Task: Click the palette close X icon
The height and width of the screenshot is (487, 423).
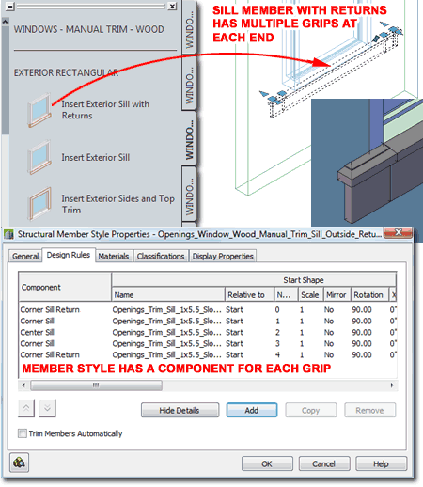Action: click(x=172, y=7)
